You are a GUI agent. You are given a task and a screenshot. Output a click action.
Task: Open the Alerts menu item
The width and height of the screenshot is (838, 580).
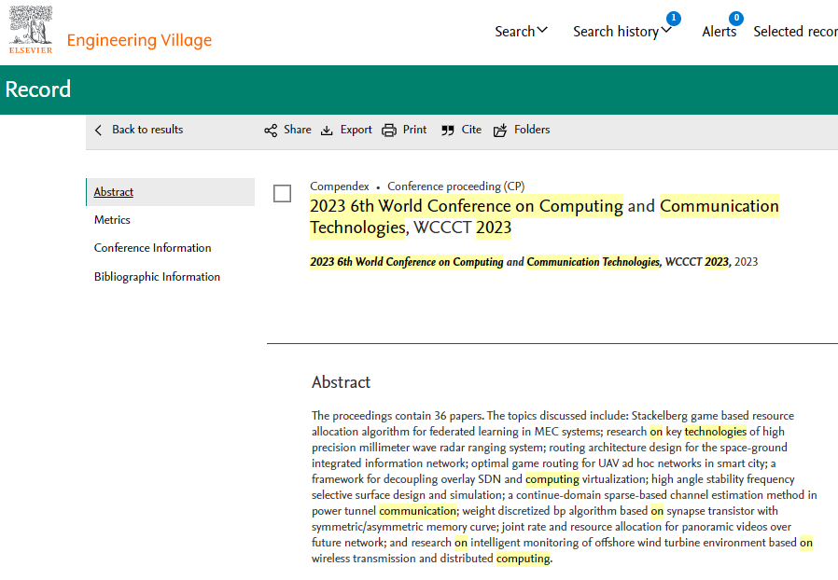[719, 32]
